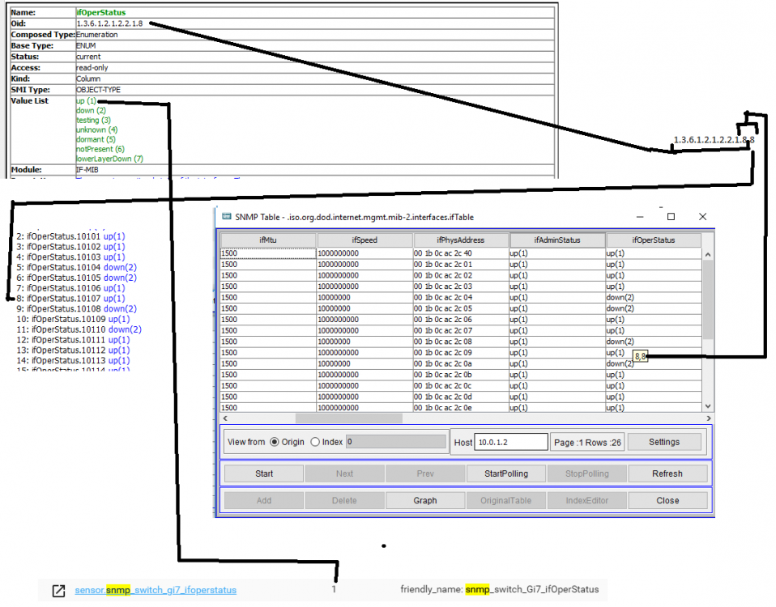Close the SNMP Table via Close button
Viewport: 776px width, 607px height.
[x=667, y=500]
